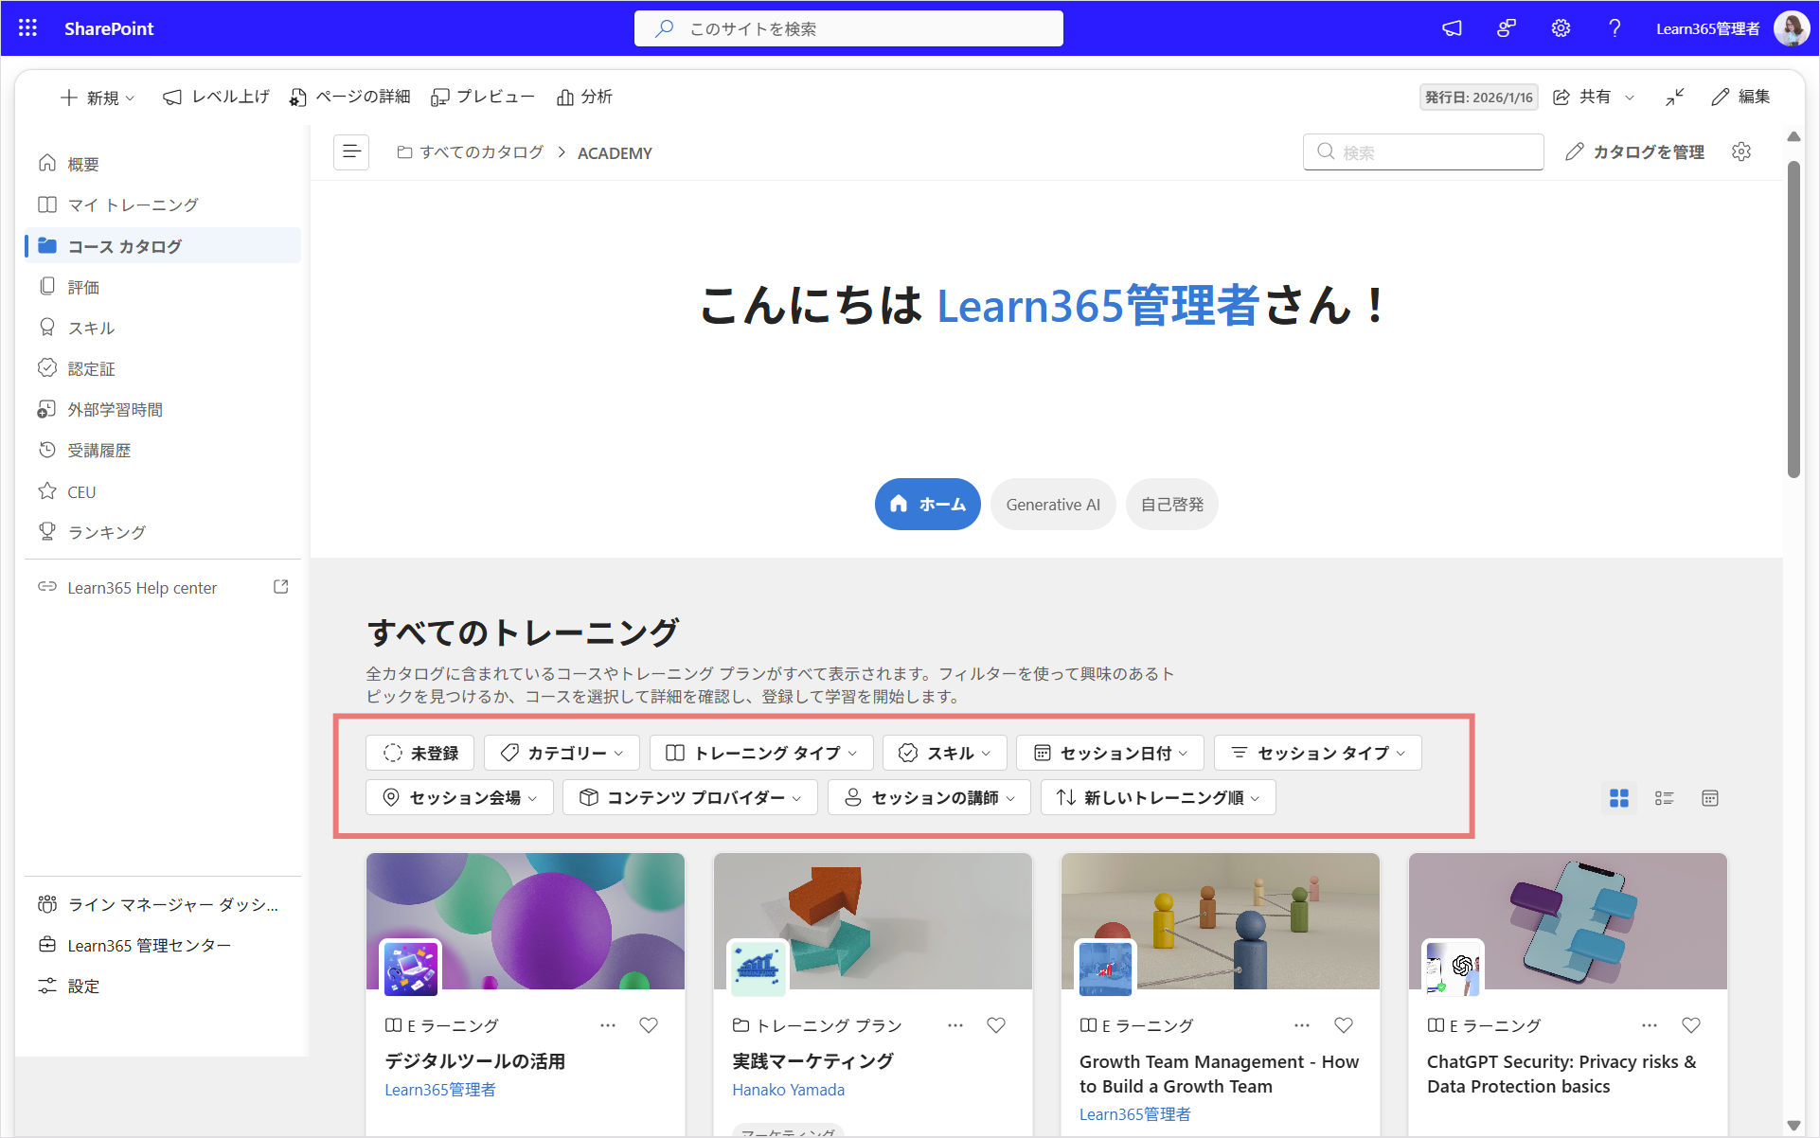This screenshot has width=1820, height=1138.
Task: Click the 編集 edit button
Action: 1740,97
